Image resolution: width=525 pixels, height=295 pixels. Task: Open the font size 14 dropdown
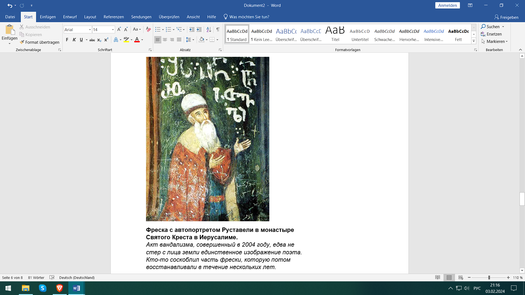(x=113, y=29)
